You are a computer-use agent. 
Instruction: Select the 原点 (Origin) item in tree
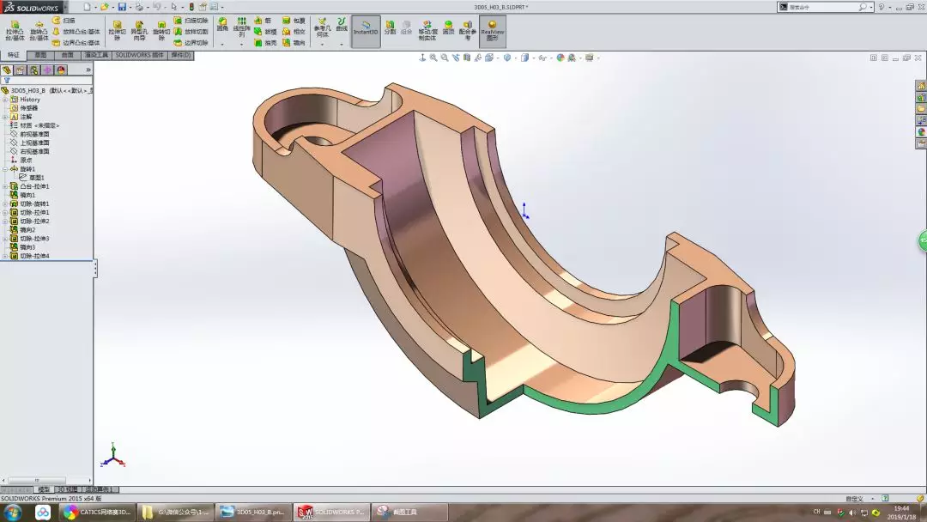tap(21, 161)
